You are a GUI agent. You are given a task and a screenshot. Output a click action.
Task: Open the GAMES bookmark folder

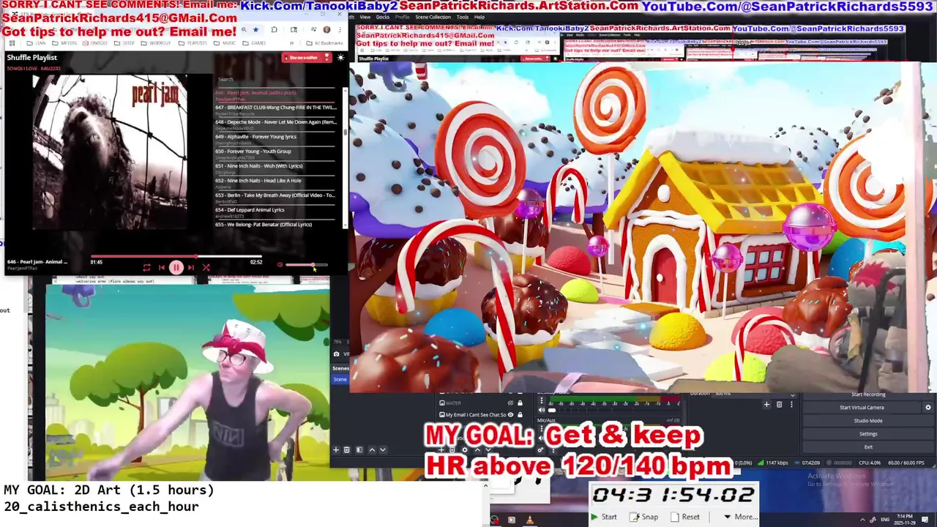click(x=254, y=43)
